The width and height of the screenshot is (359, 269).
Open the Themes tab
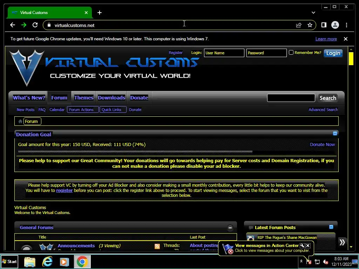pos(84,98)
